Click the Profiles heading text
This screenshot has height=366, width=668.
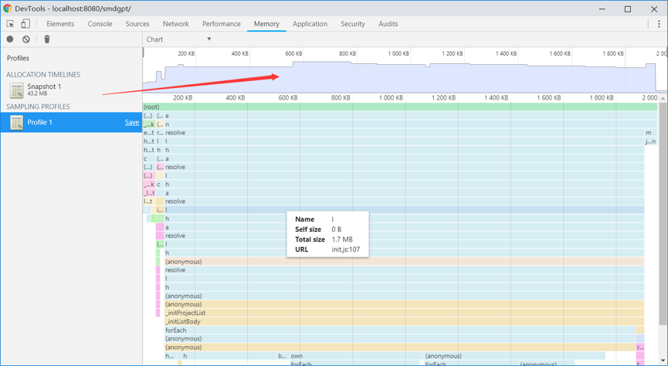point(18,58)
